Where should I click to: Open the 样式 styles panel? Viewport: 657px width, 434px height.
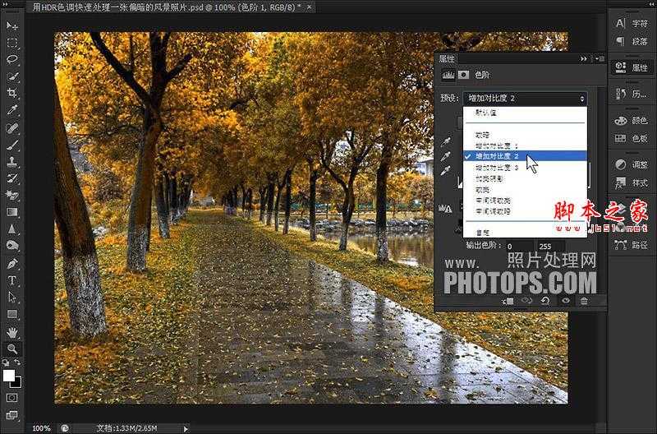tap(632, 182)
